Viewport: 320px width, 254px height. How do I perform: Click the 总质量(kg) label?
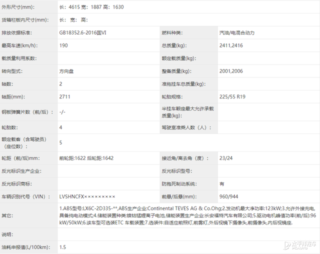point(174,45)
